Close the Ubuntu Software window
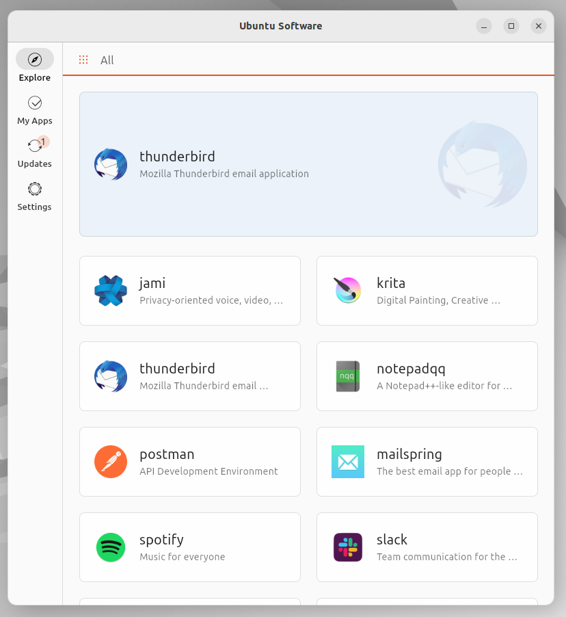566x617 pixels. 539,26
